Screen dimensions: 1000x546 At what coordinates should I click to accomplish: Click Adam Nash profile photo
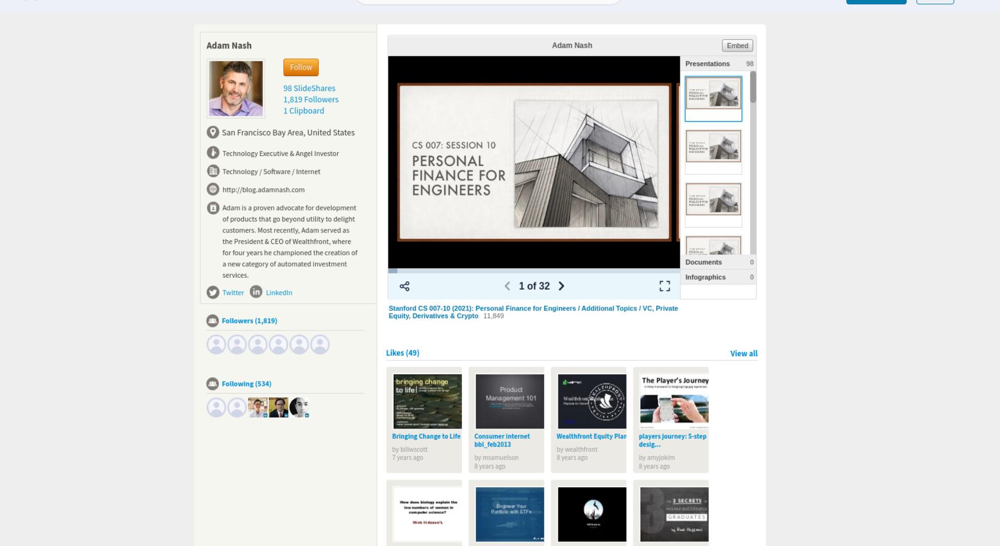[x=236, y=88]
